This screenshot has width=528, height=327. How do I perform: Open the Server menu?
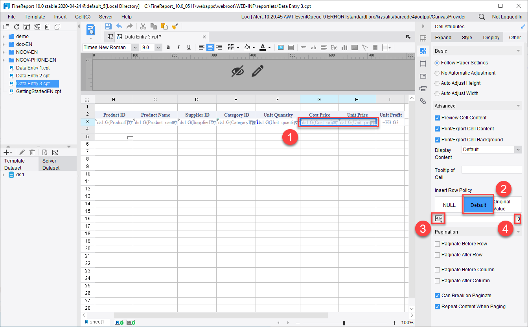pyautogui.click(x=106, y=16)
